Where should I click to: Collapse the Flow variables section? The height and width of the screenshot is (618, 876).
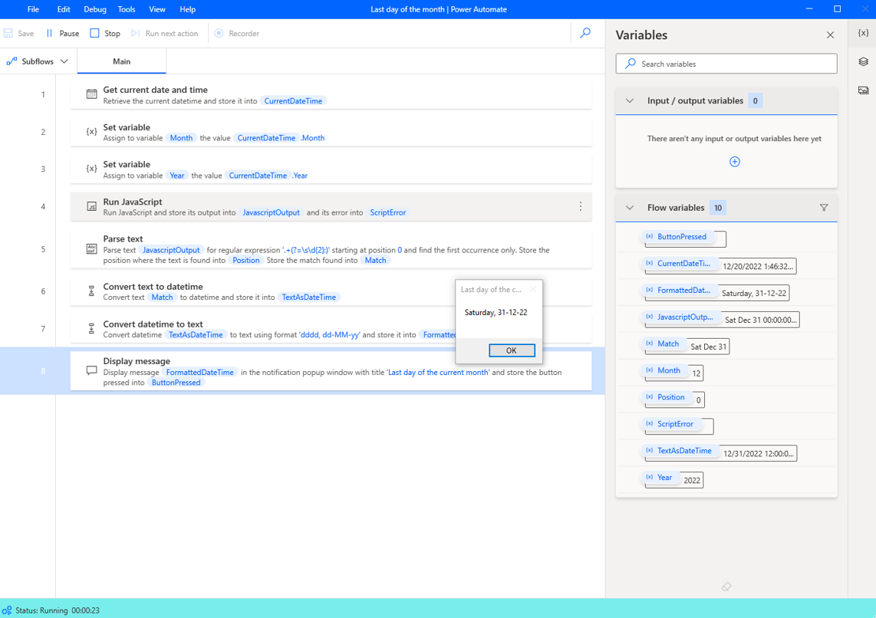click(x=629, y=207)
